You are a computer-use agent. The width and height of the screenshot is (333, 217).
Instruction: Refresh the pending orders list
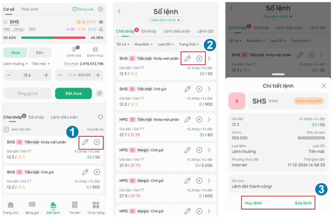(100, 117)
